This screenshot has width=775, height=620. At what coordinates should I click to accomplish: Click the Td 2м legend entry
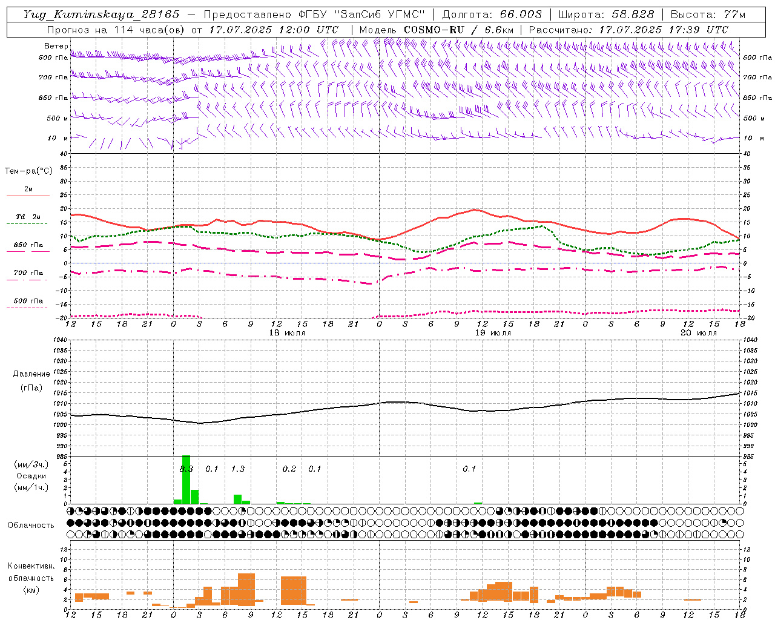(x=28, y=216)
